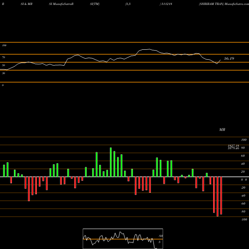Click the '40' label on MR axis
249x249 pixels.
[x=243, y=164]
